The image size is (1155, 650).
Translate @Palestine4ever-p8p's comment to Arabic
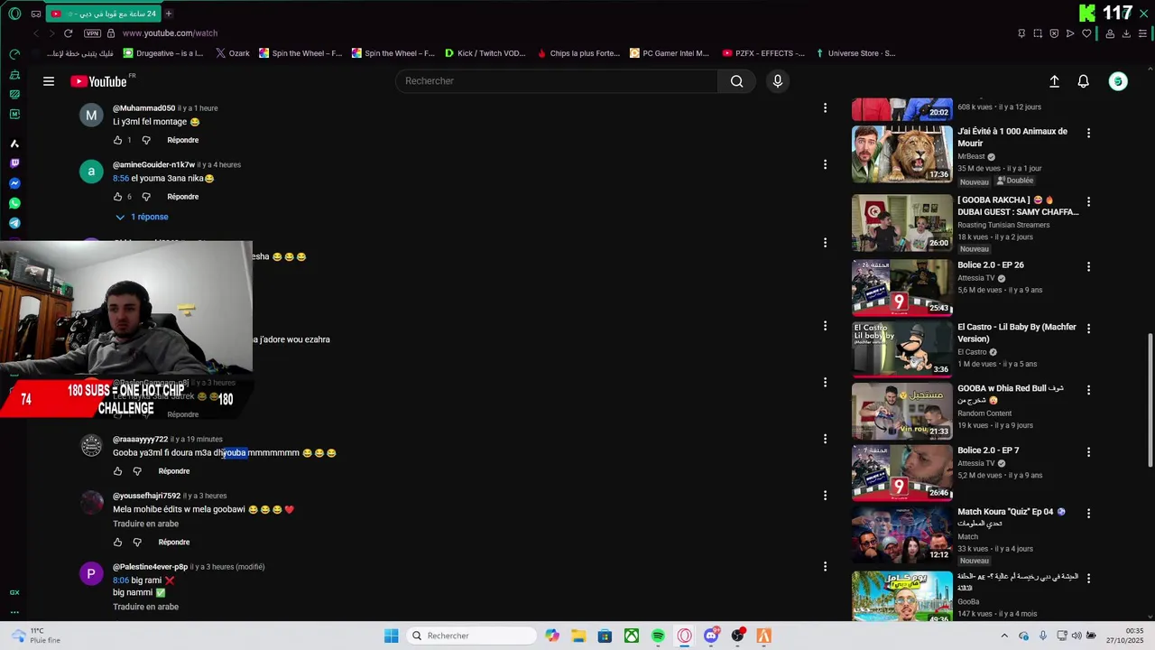145,607
